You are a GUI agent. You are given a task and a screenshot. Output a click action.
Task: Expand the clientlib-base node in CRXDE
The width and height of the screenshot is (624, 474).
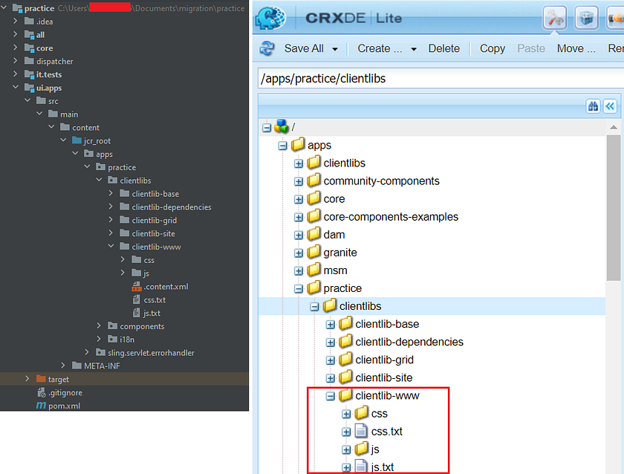pos(331,325)
